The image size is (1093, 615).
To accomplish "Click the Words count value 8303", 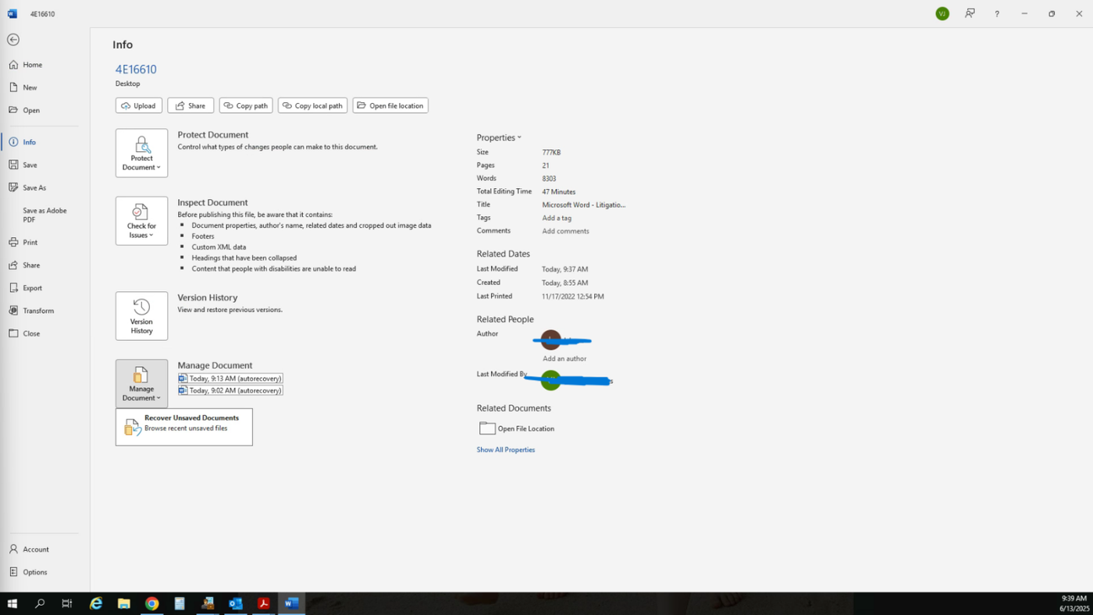I will [549, 179].
